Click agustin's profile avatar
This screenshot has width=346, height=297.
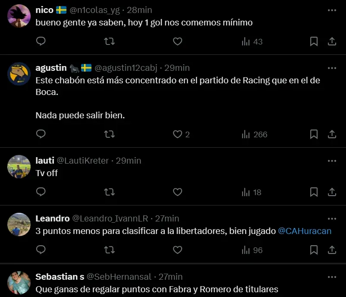[x=19, y=74]
